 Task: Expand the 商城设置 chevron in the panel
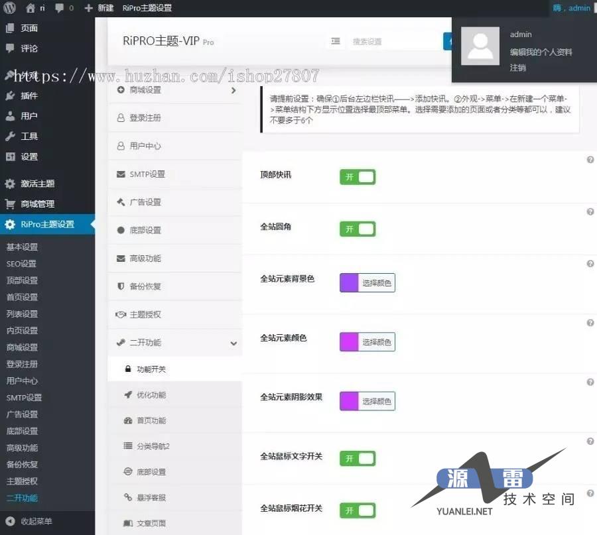233,90
